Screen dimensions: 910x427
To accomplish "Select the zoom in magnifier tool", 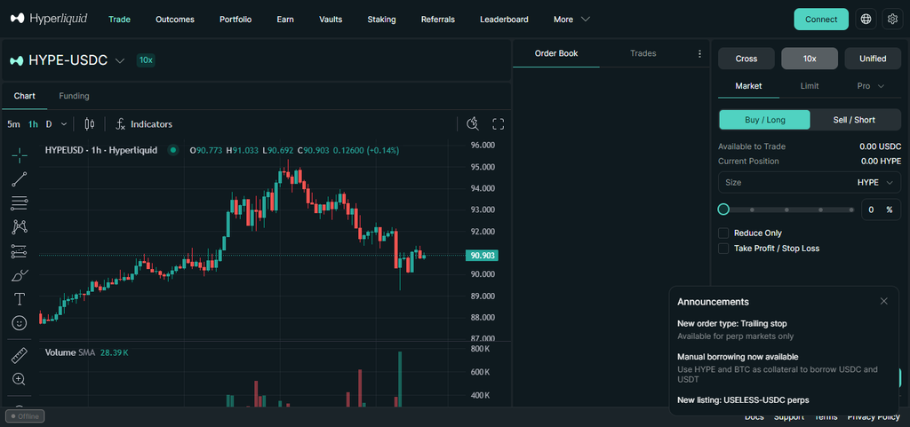I will click(x=20, y=379).
